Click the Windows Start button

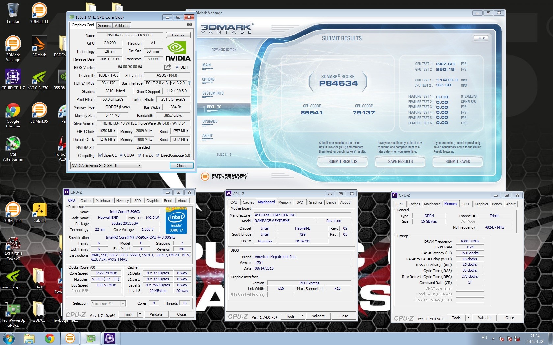point(9,338)
